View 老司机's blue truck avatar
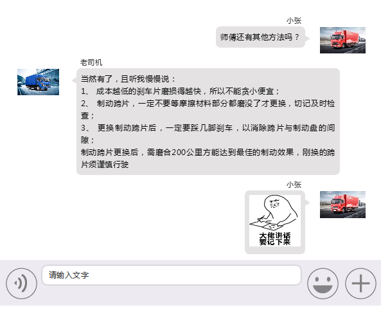Screen dimensions: 381x323 pyautogui.click(x=38, y=82)
